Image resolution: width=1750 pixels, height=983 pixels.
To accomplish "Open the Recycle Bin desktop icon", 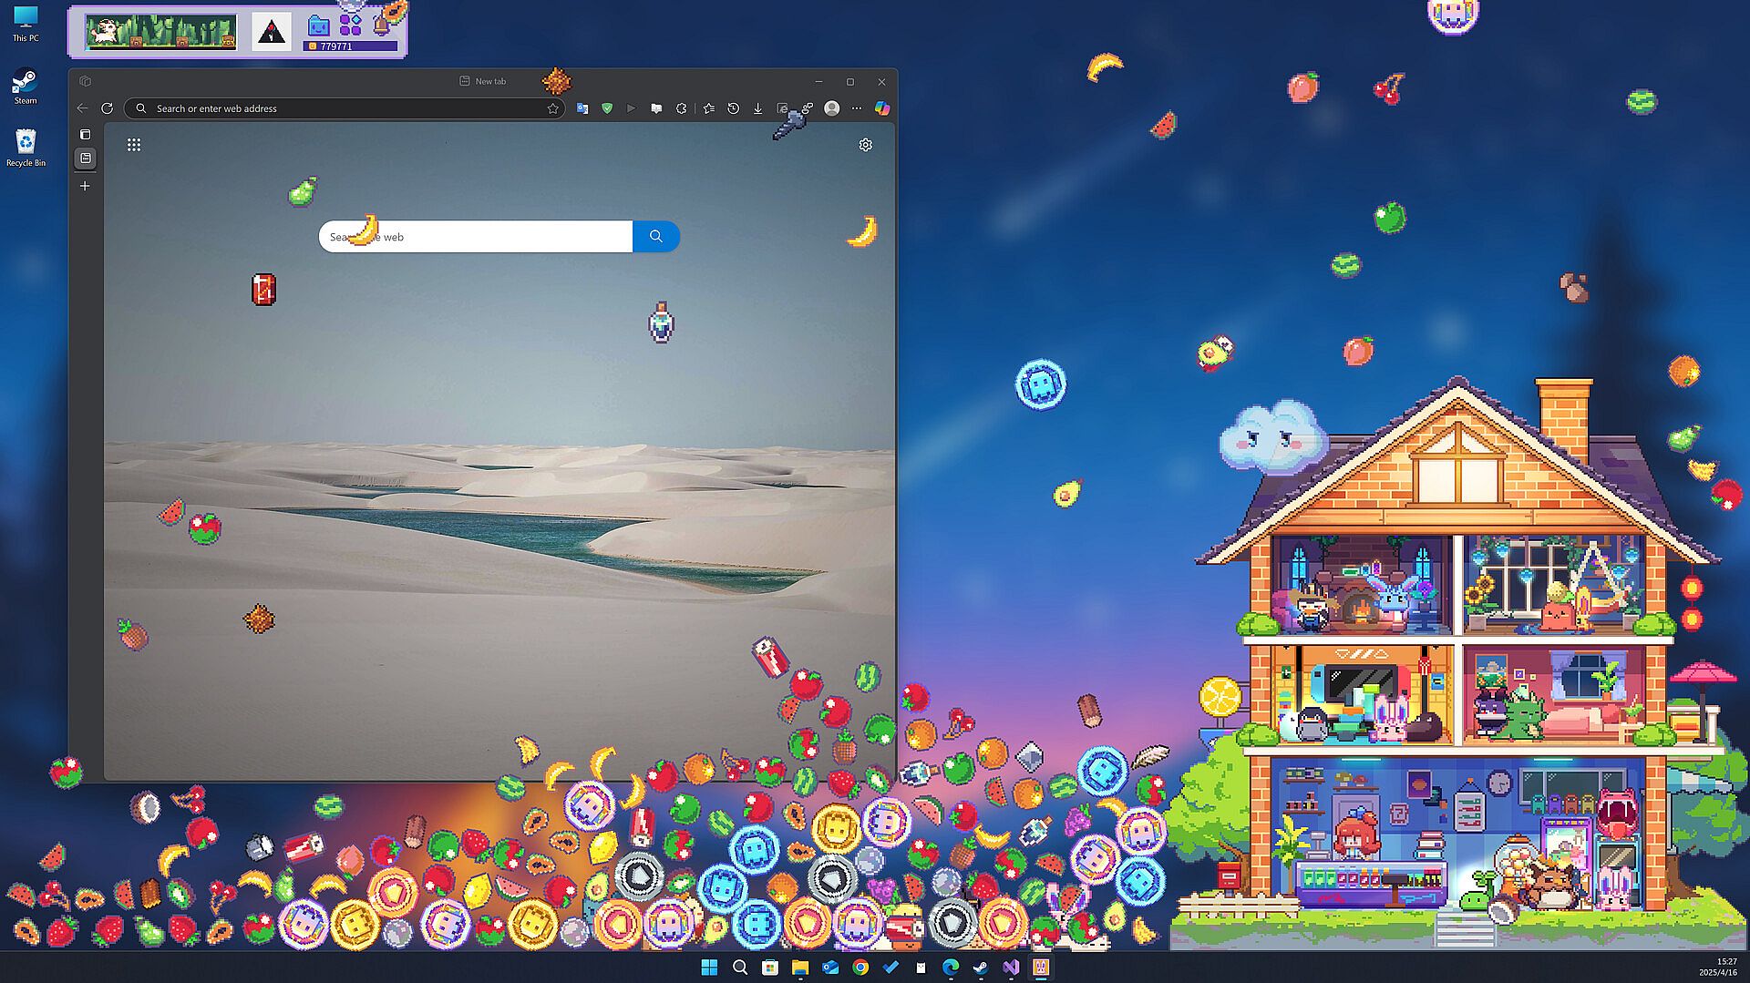I will [26, 148].
